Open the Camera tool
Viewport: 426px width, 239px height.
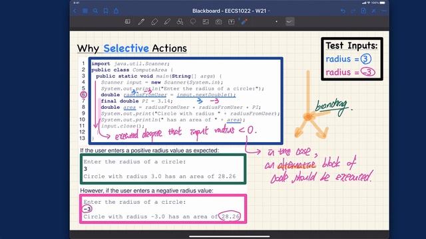click(x=218, y=22)
